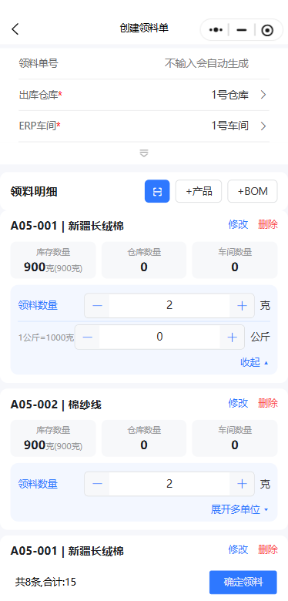Increase 克 quantity for first 新疆长绒棉

click(242, 305)
